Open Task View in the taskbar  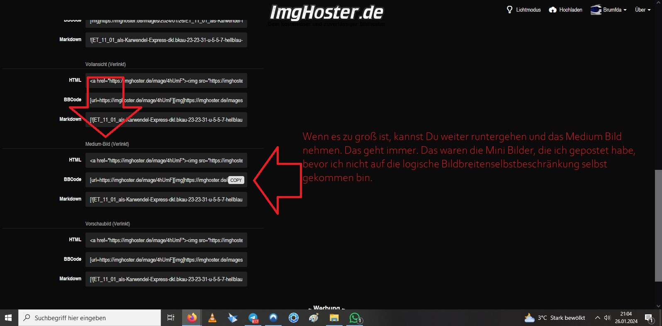(170, 318)
